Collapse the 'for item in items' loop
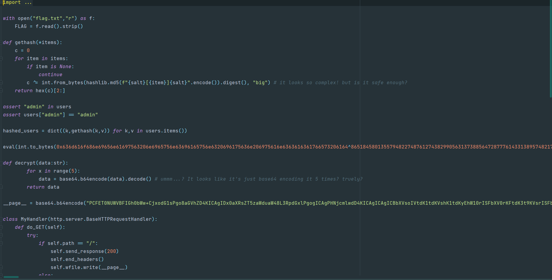Screen dimensions: 552x280 click(1, 59)
